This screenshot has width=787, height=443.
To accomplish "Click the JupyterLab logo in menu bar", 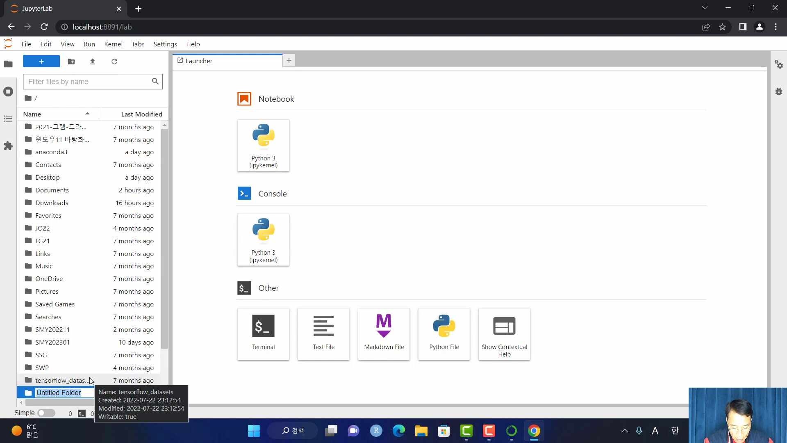I will (8, 43).
